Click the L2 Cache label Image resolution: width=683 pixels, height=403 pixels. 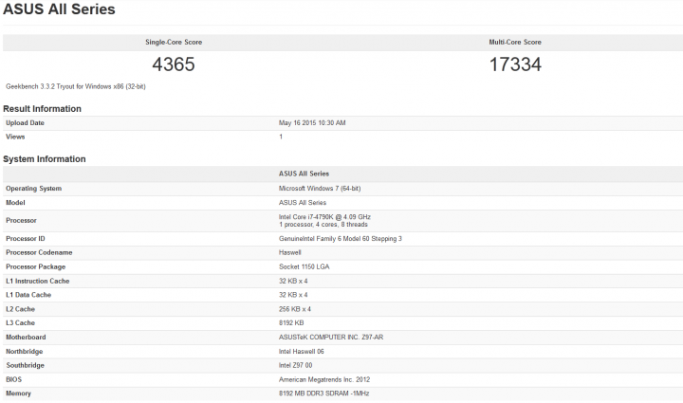point(21,309)
